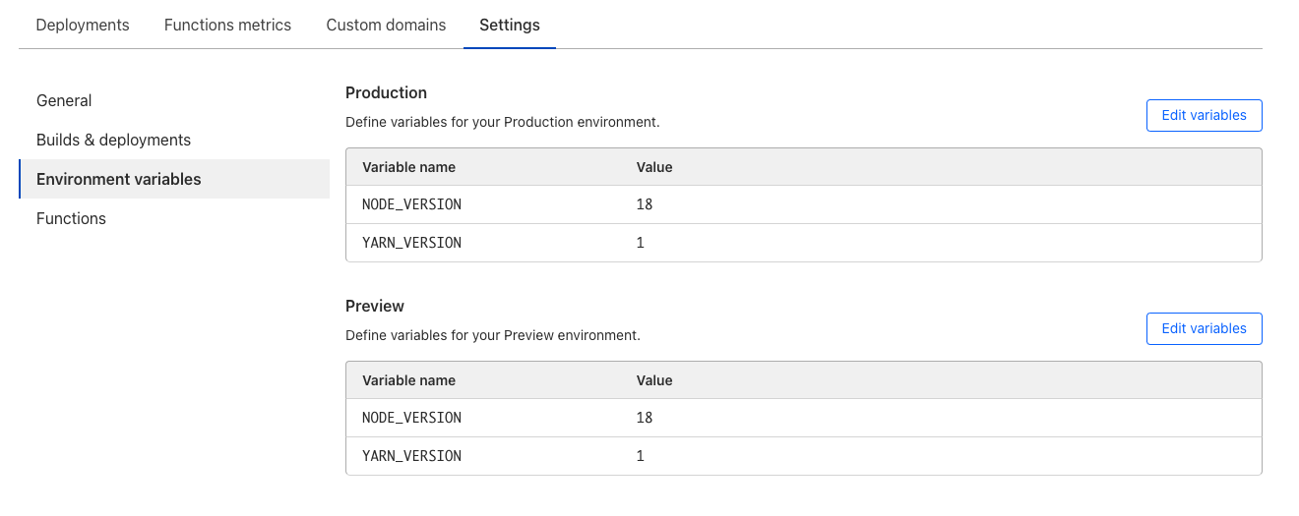Click Edit variables for Production
Viewport: 1299px width, 516px height.
click(1204, 115)
